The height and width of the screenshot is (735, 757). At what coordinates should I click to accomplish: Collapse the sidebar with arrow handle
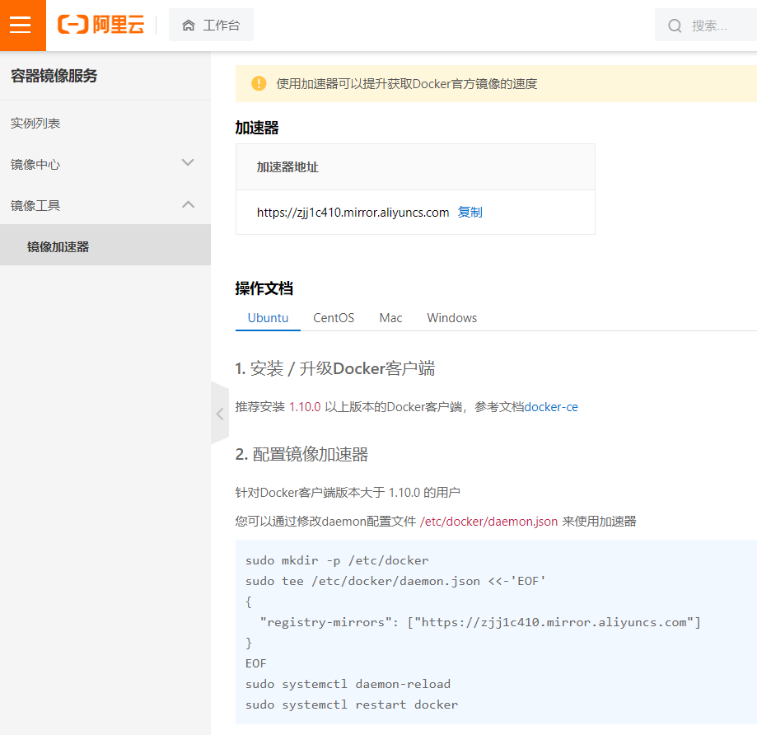tap(220, 414)
